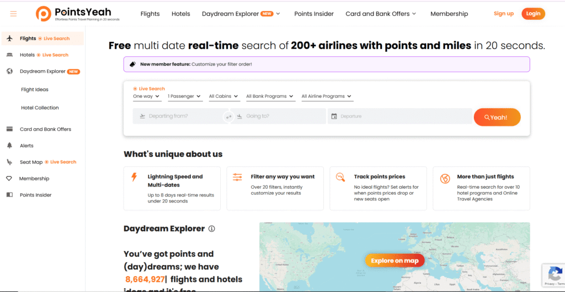
Task: Click the PointsYeah logo
Action: coord(77,14)
